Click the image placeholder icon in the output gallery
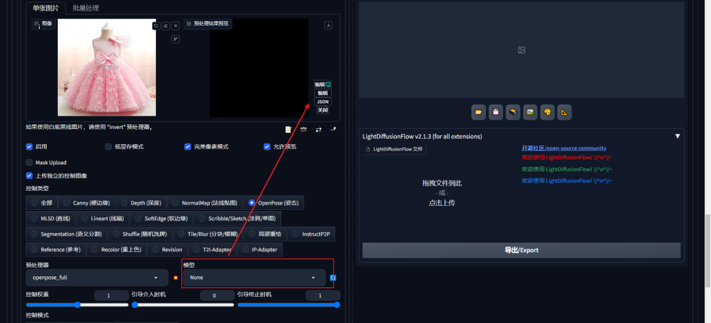The image size is (711, 323). [521, 50]
